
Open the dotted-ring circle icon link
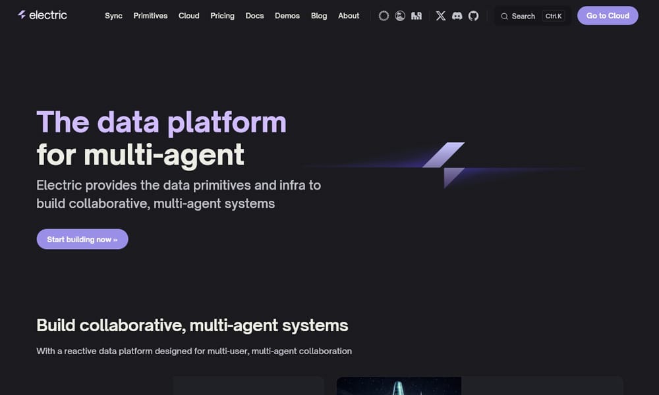tap(384, 16)
